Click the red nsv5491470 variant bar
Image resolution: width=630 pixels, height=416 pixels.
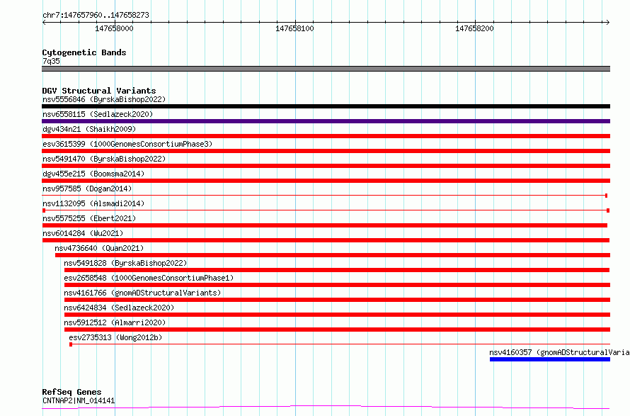(326, 166)
